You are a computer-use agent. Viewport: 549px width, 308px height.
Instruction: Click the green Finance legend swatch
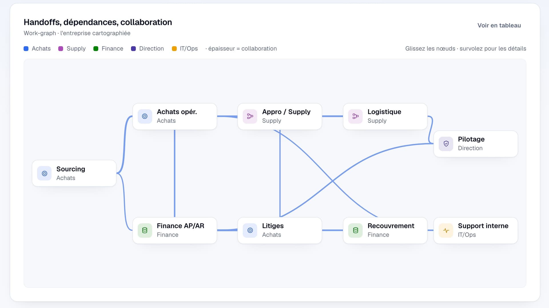click(x=96, y=49)
